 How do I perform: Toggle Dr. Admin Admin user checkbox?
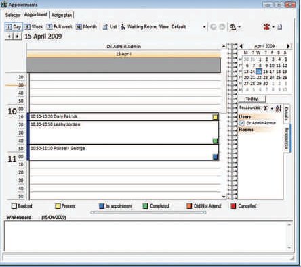pyautogui.click(x=241, y=123)
